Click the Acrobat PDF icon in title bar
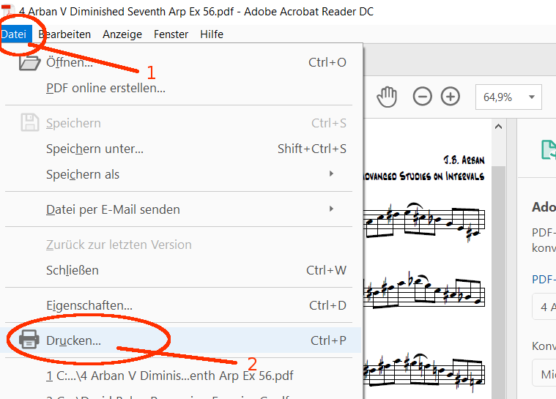The width and height of the screenshot is (556, 399). tap(7, 10)
